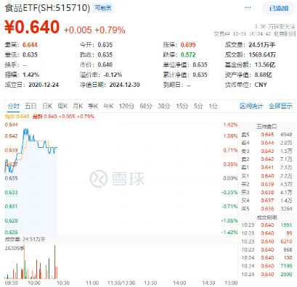Click the 五档盘口 header
The image size is (297, 287).
tap(267, 126)
